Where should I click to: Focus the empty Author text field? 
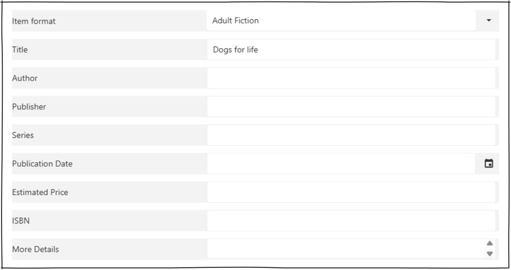click(x=351, y=78)
